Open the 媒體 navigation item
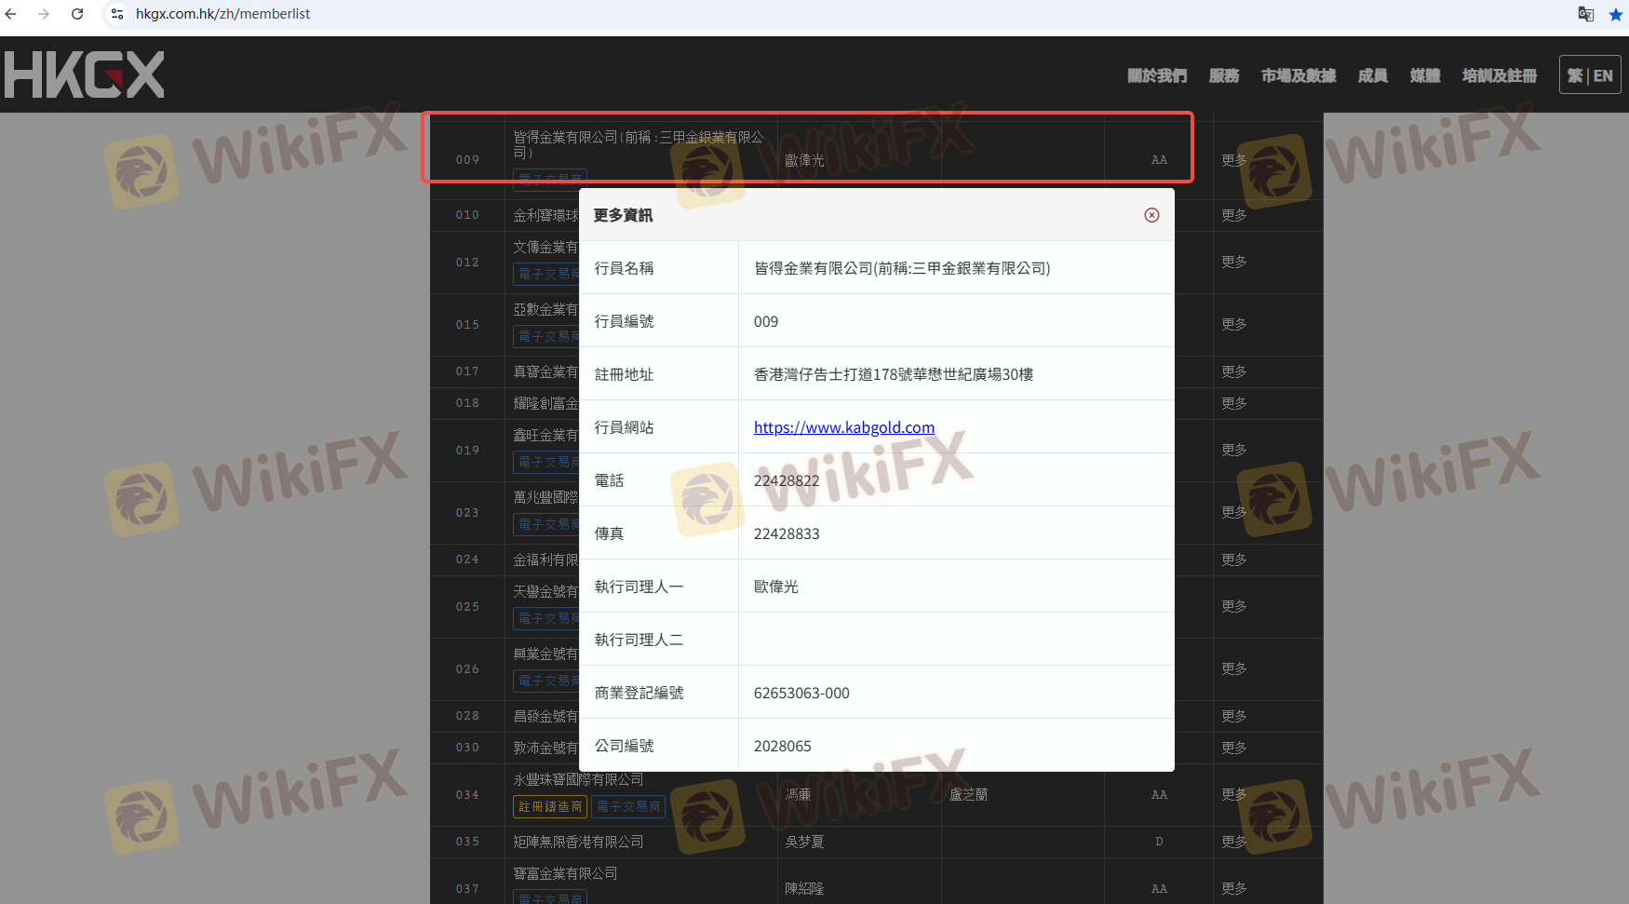 click(1425, 75)
